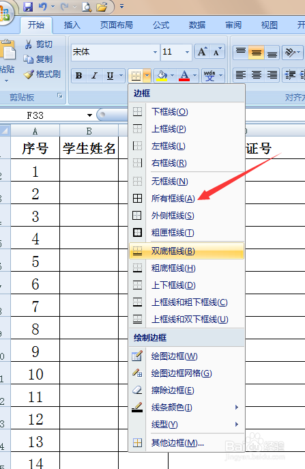This screenshot has height=469, width=305.
Task: Click the Increase Font Size icon
Action: (x=203, y=52)
